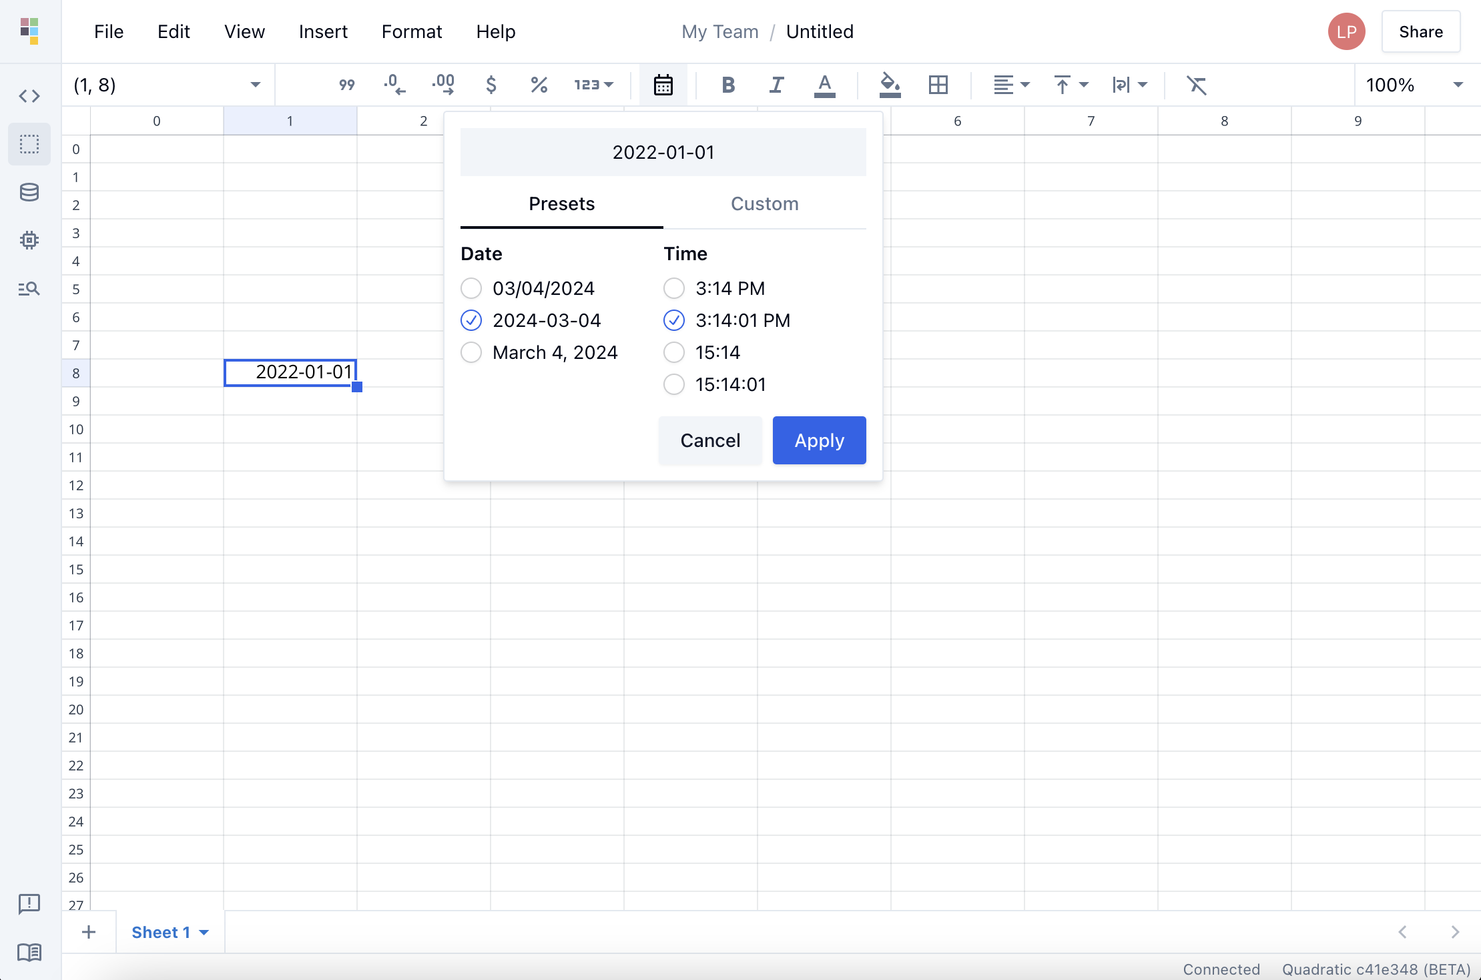Click the Share button
The width and height of the screenshot is (1481, 980).
pos(1421,31)
